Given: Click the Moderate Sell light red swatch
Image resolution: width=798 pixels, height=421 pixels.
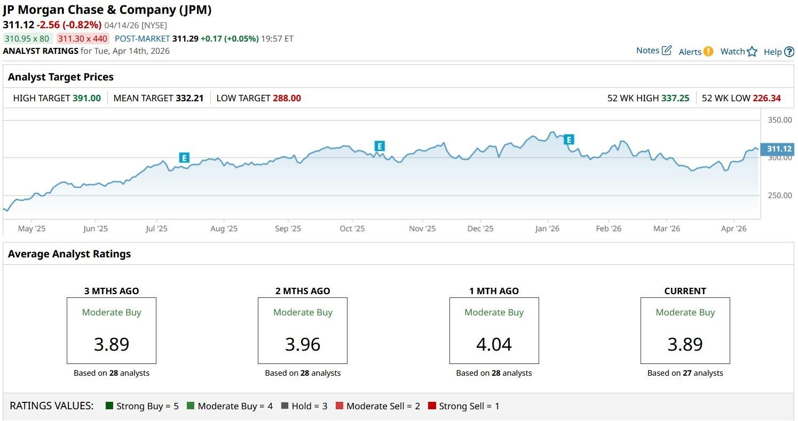Looking at the screenshot, I should tap(339, 406).
